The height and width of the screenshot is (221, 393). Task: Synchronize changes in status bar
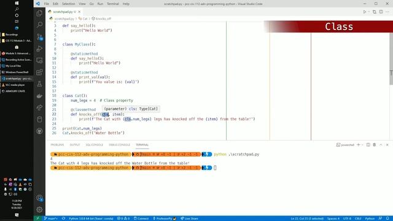coord(64,219)
